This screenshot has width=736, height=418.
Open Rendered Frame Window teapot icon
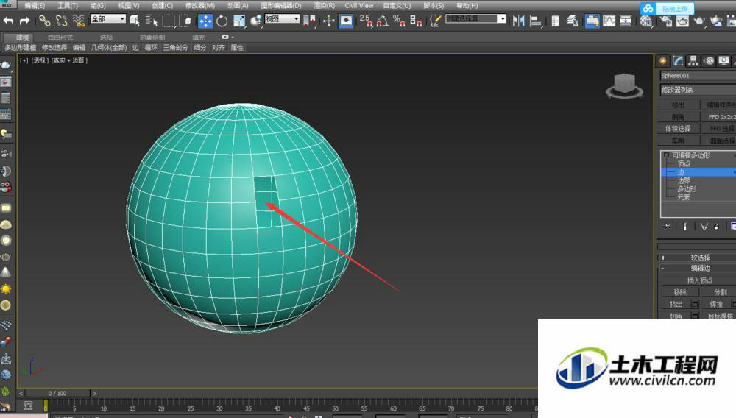click(x=682, y=21)
